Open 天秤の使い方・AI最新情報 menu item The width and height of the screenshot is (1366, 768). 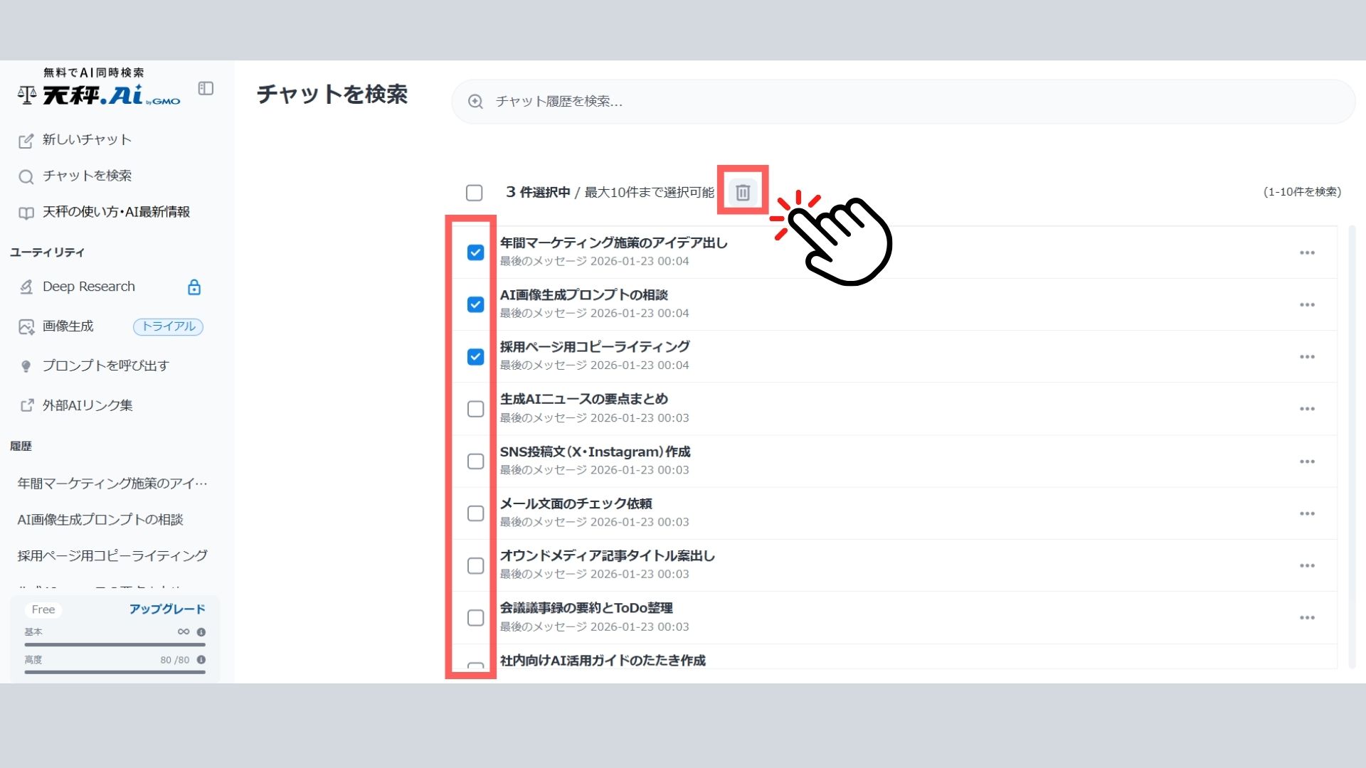116,212
